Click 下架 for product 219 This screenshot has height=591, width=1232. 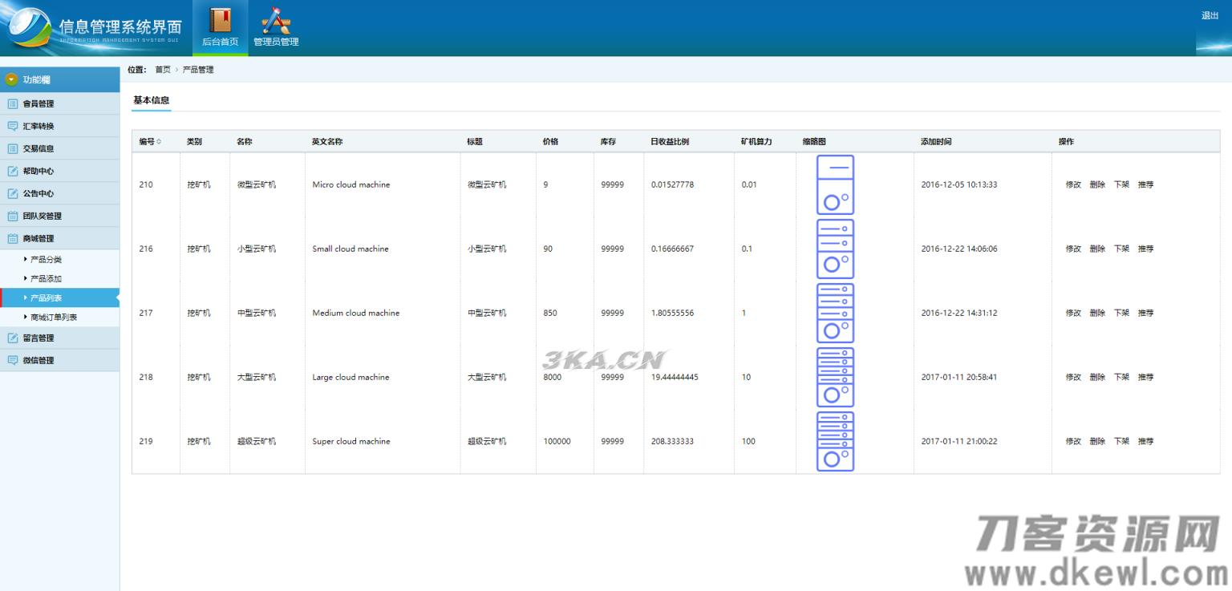1121,441
